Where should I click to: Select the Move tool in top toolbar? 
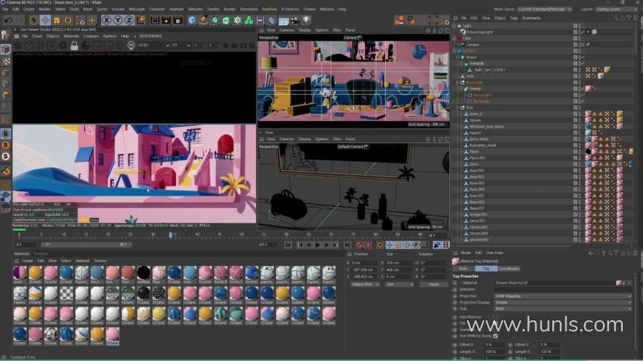click(x=45, y=20)
